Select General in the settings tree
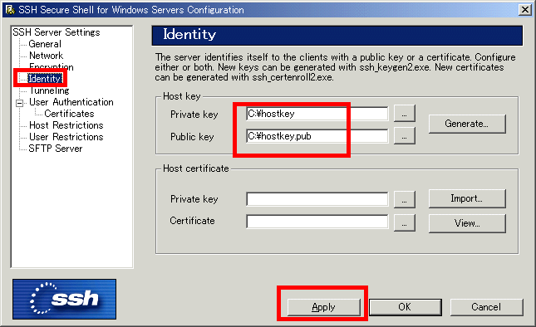This screenshot has width=536, height=327. pyautogui.click(x=45, y=44)
